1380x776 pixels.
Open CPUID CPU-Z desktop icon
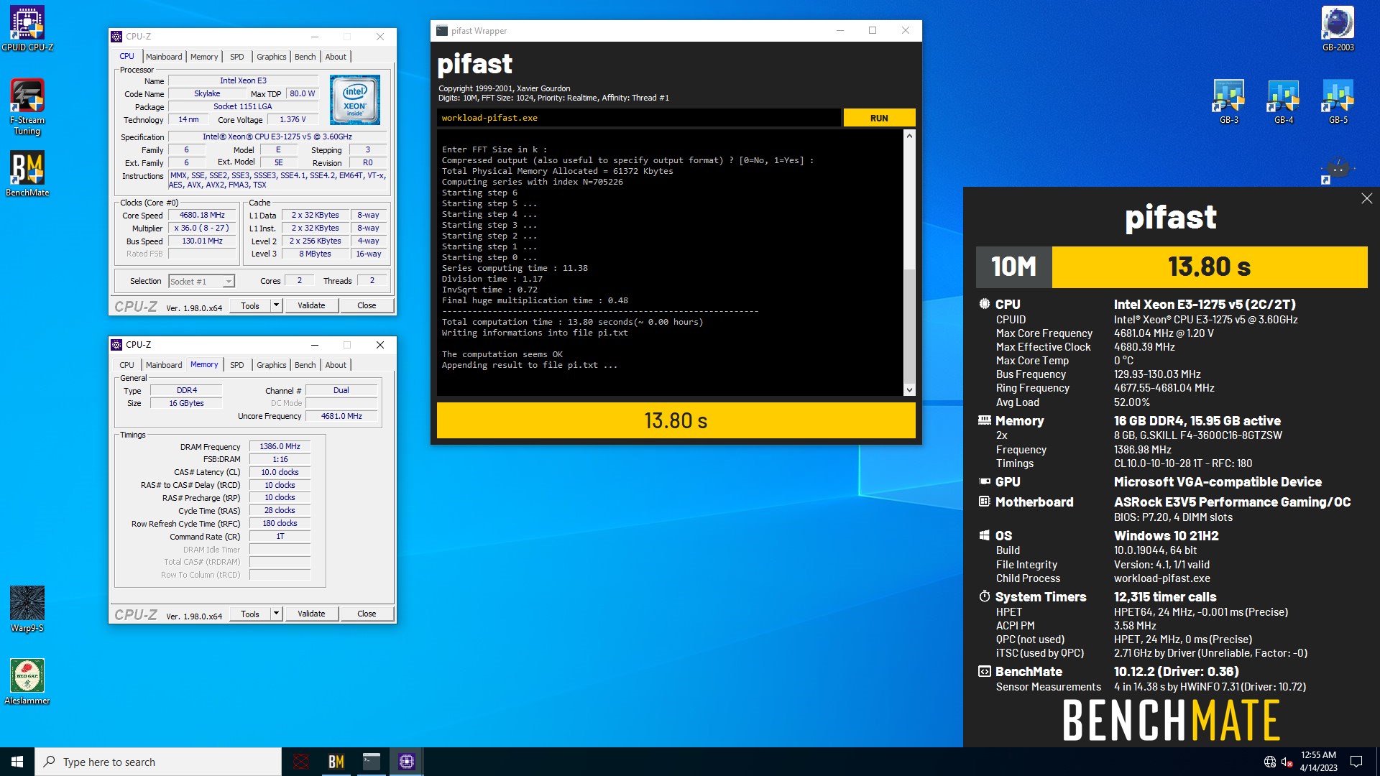click(x=27, y=29)
